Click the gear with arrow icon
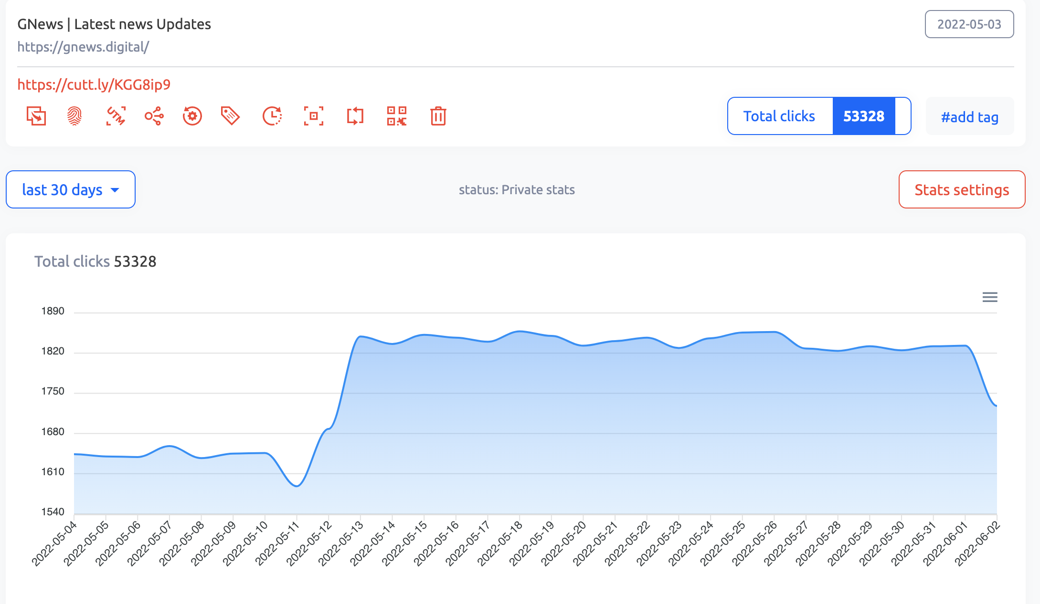 (192, 116)
